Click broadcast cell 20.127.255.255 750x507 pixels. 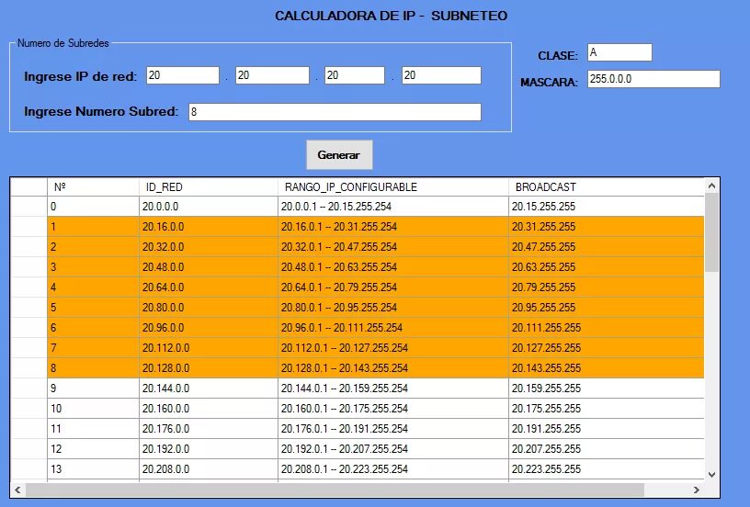(x=607, y=348)
